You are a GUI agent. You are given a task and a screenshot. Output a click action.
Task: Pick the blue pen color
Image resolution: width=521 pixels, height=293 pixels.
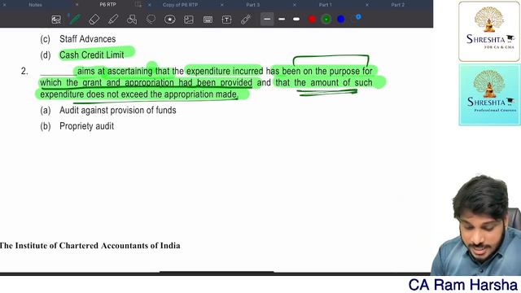(x=341, y=20)
